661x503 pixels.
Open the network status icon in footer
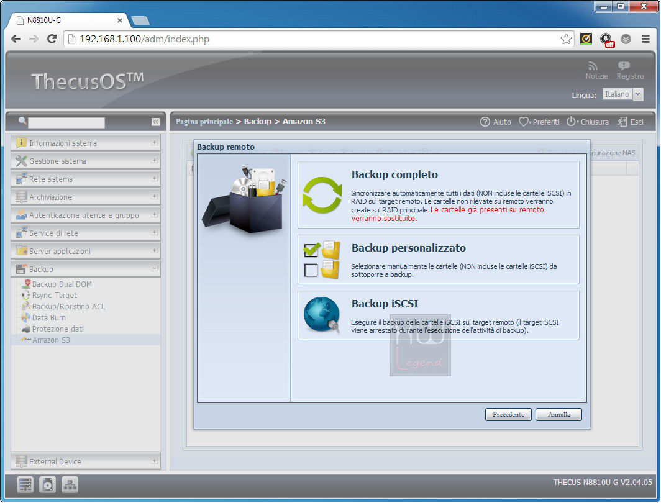point(70,484)
